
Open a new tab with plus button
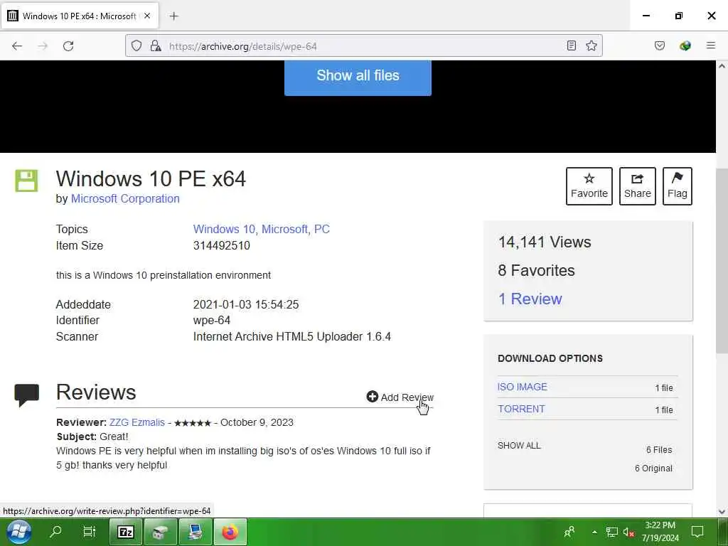[x=174, y=16]
